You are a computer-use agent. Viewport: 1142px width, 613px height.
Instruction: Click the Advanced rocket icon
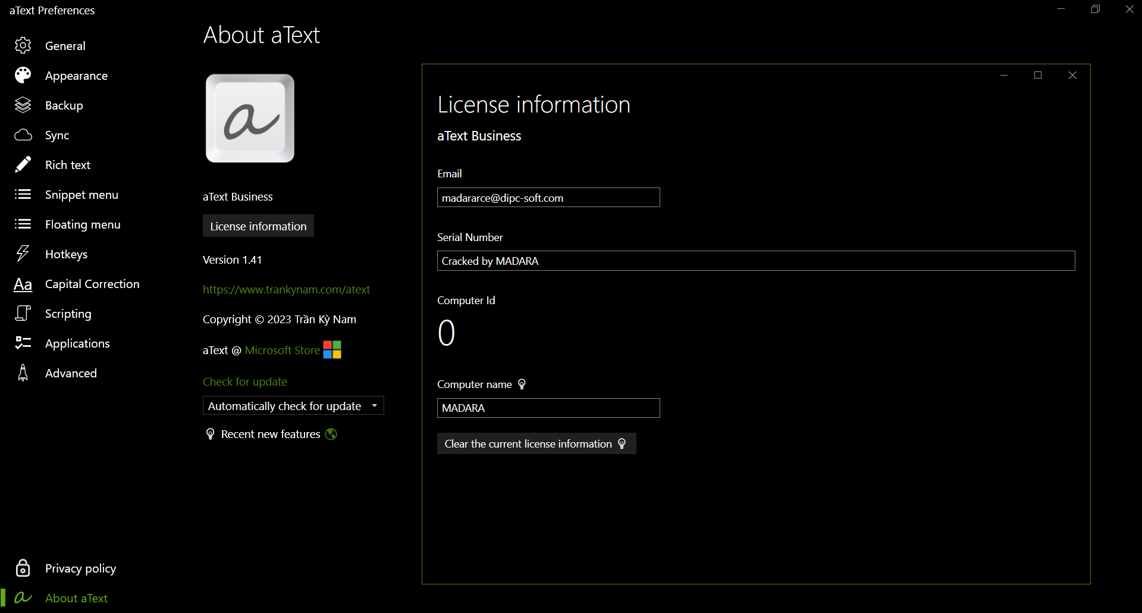click(x=23, y=373)
